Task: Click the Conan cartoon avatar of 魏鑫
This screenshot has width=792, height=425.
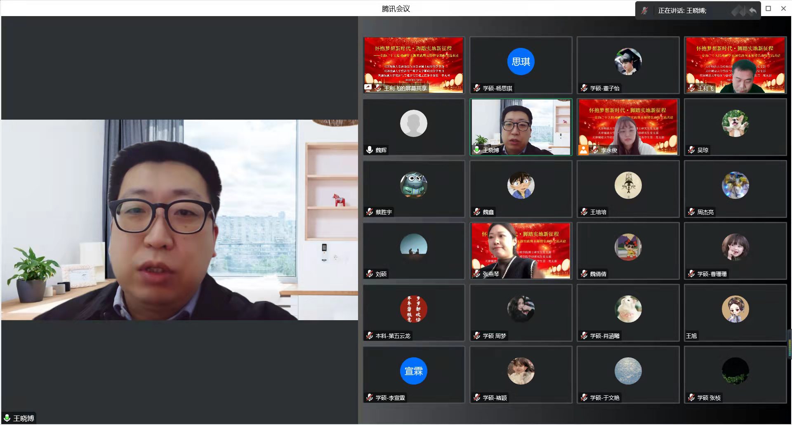Action: point(521,185)
